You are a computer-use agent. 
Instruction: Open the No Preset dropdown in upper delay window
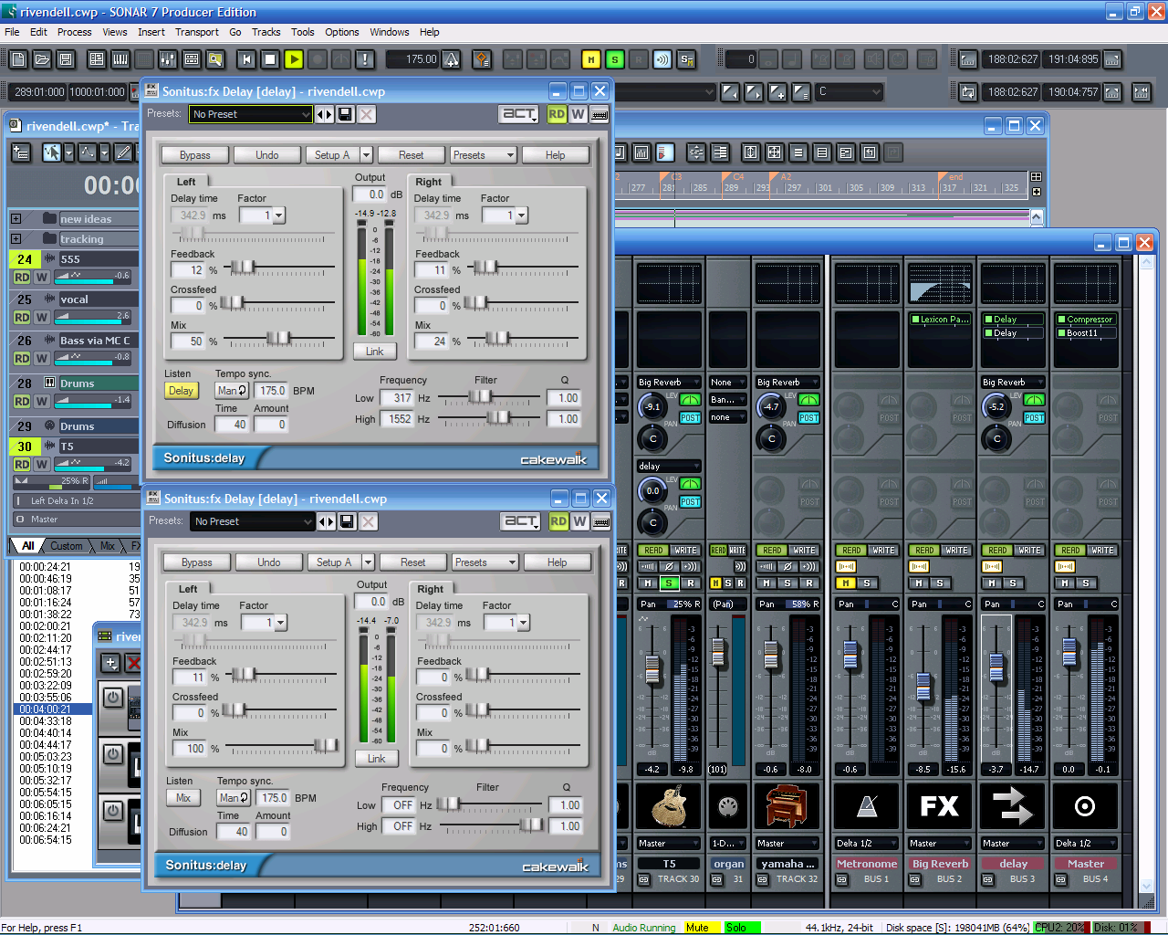point(251,114)
